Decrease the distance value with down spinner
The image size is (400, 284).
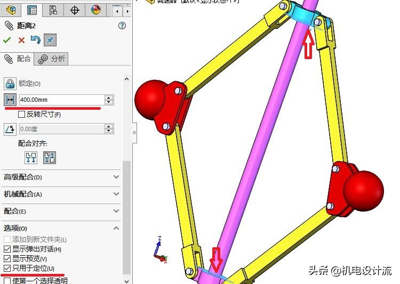(x=109, y=102)
